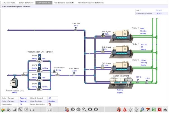
Task: Select the CHW Schematic tab
Action: 44,3
